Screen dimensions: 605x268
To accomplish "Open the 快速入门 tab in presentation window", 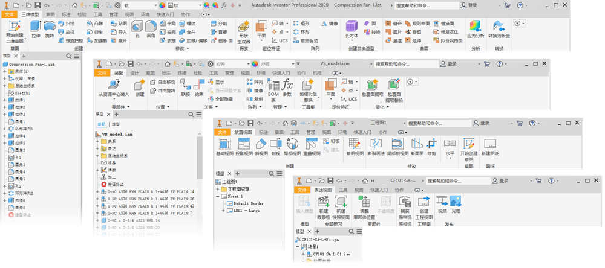I will (x=379, y=190).
